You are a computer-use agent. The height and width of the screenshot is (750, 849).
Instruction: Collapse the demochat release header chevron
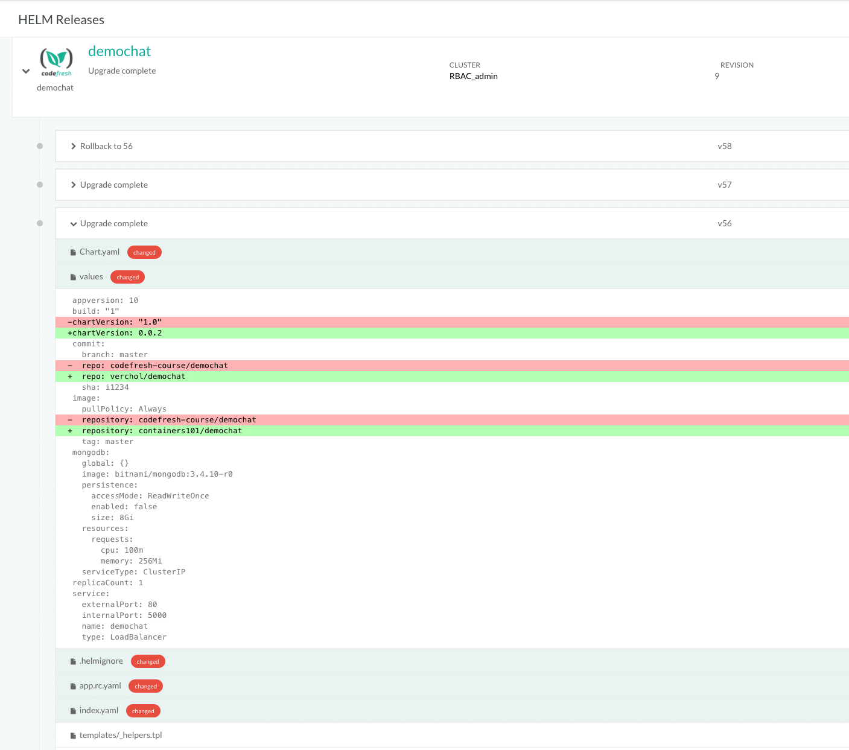pyautogui.click(x=26, y=71)
